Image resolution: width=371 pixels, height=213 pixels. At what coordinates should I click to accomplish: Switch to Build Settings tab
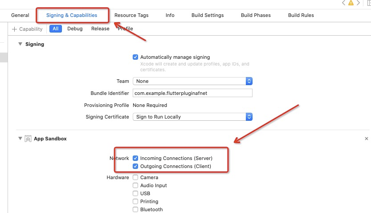point(208,15)
